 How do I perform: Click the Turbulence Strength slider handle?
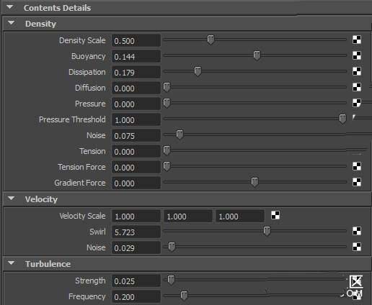click(x=171, y=280)
